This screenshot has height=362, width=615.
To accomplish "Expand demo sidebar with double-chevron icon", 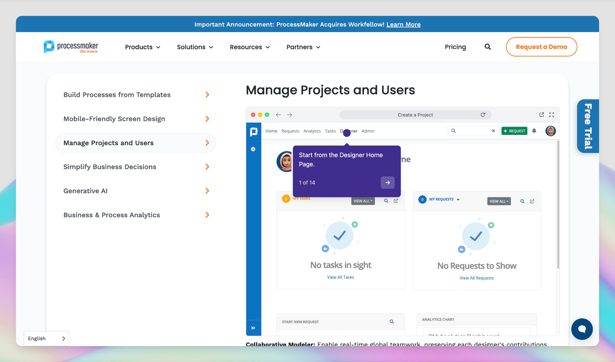I will 253,328.
